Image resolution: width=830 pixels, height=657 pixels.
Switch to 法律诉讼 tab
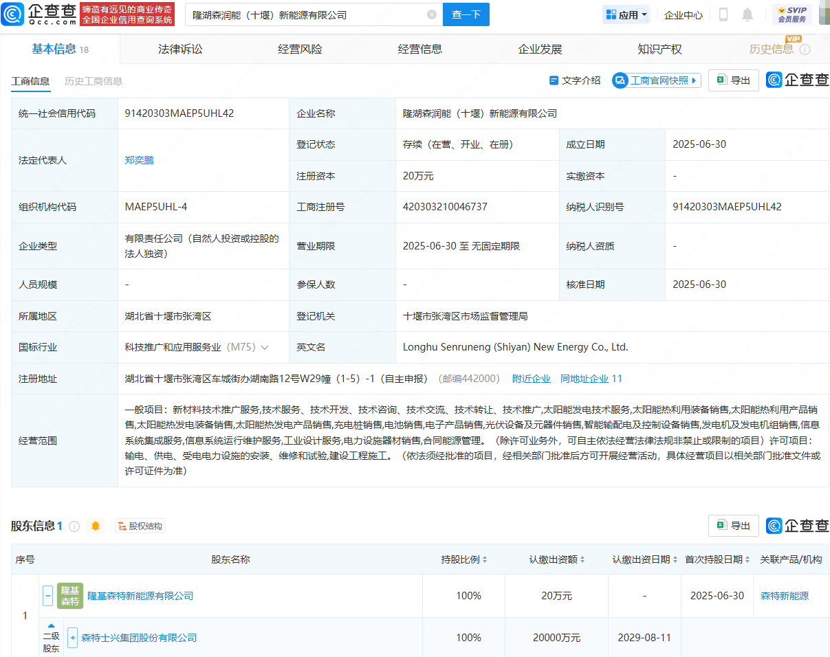coord(180,49)
